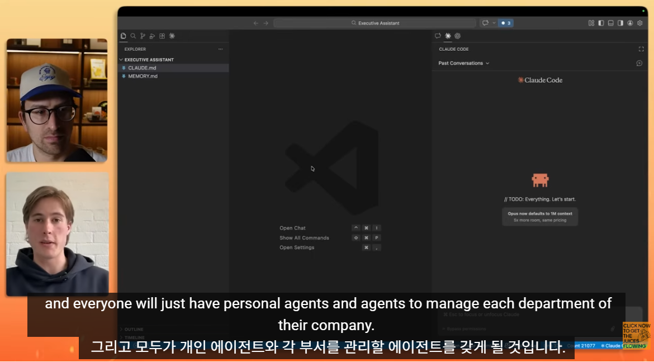
Task: Toggle the primary sidebar visibility
Action: pos(601,23)
